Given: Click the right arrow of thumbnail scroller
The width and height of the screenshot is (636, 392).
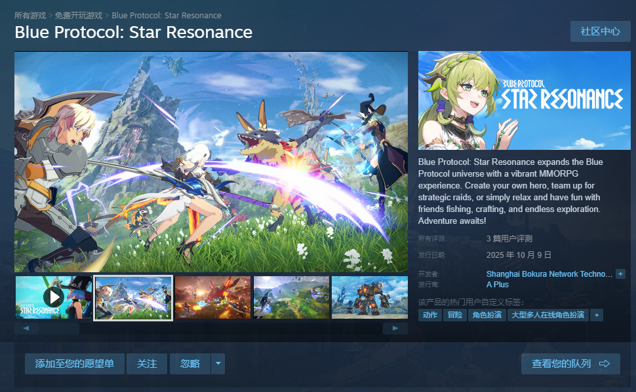Looking at the screenshot, I should tap(395, 329).
